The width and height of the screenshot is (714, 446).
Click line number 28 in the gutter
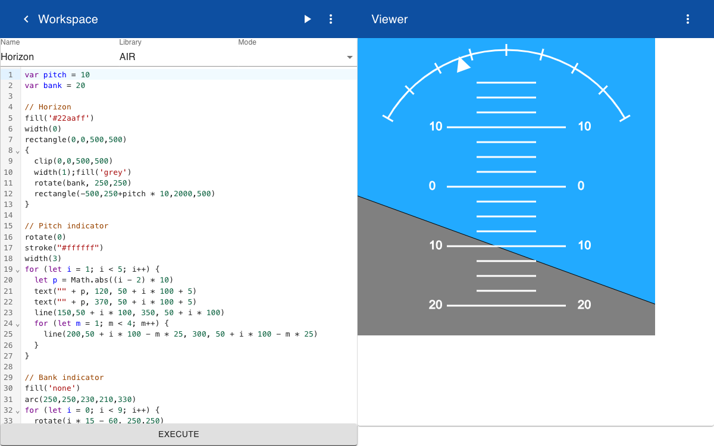(x=8, y=367)
